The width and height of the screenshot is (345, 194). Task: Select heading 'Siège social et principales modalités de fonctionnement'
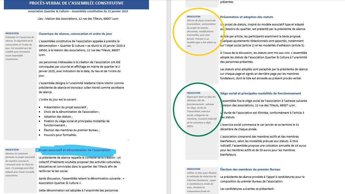[260, 93]
